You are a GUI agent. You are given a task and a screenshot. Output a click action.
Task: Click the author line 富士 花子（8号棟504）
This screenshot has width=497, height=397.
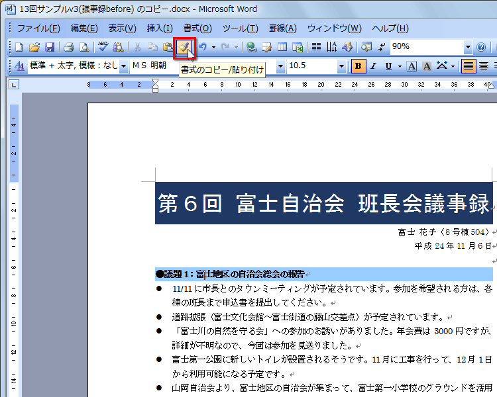click(444, 232)
